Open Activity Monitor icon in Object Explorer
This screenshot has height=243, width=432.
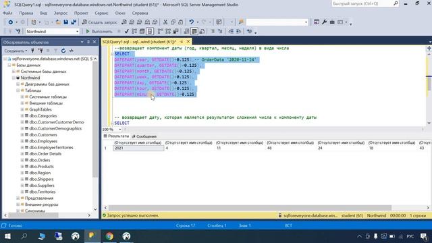[71, 51]
